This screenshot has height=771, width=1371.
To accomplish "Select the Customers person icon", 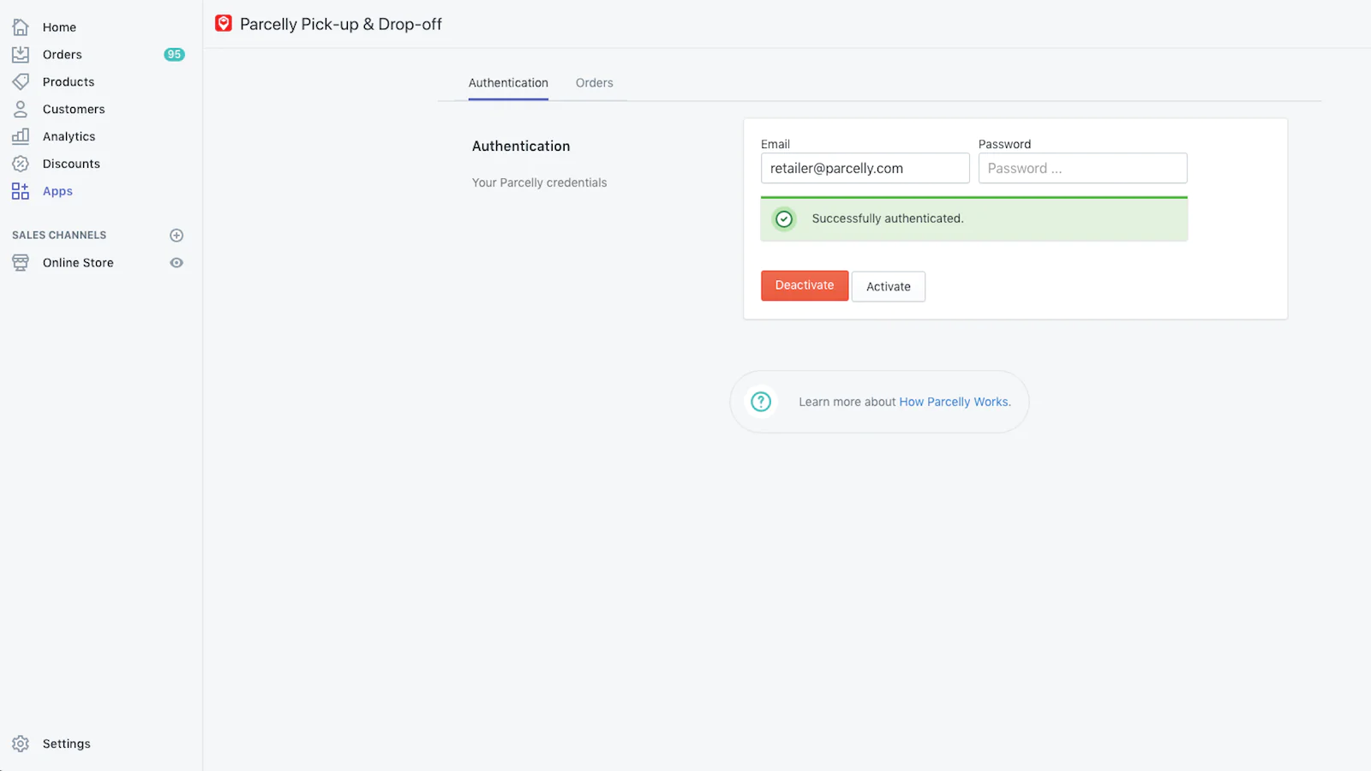I will point(21,110).
